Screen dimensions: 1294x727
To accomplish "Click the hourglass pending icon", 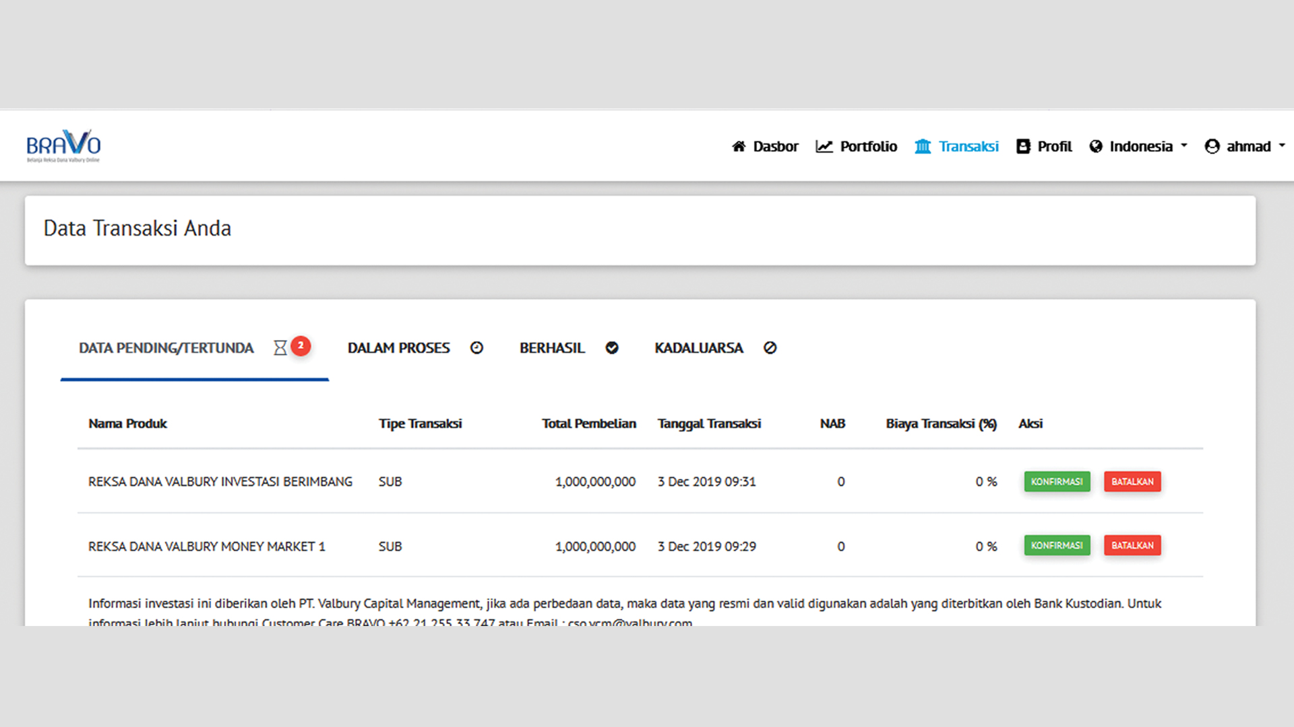I will (x=280, y=348).
